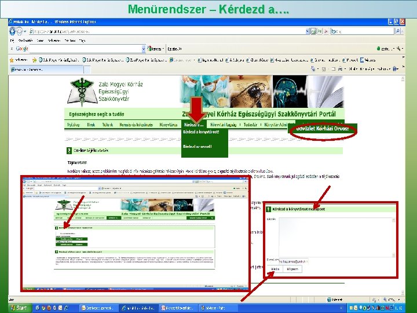
Task: Click the add to favorites bar star icon
Action: tap(34, 60)
